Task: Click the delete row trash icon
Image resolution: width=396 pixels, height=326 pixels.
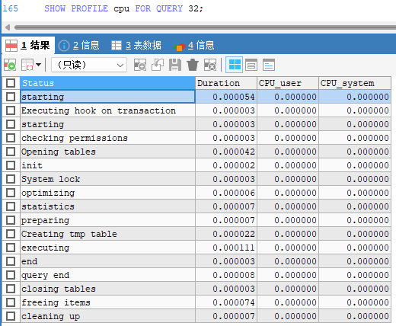Action: (193, 65)
